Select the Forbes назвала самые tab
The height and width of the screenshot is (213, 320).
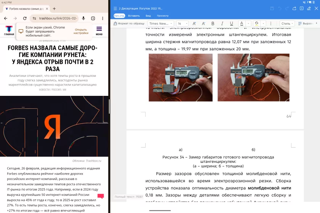(x=26, y=9)
